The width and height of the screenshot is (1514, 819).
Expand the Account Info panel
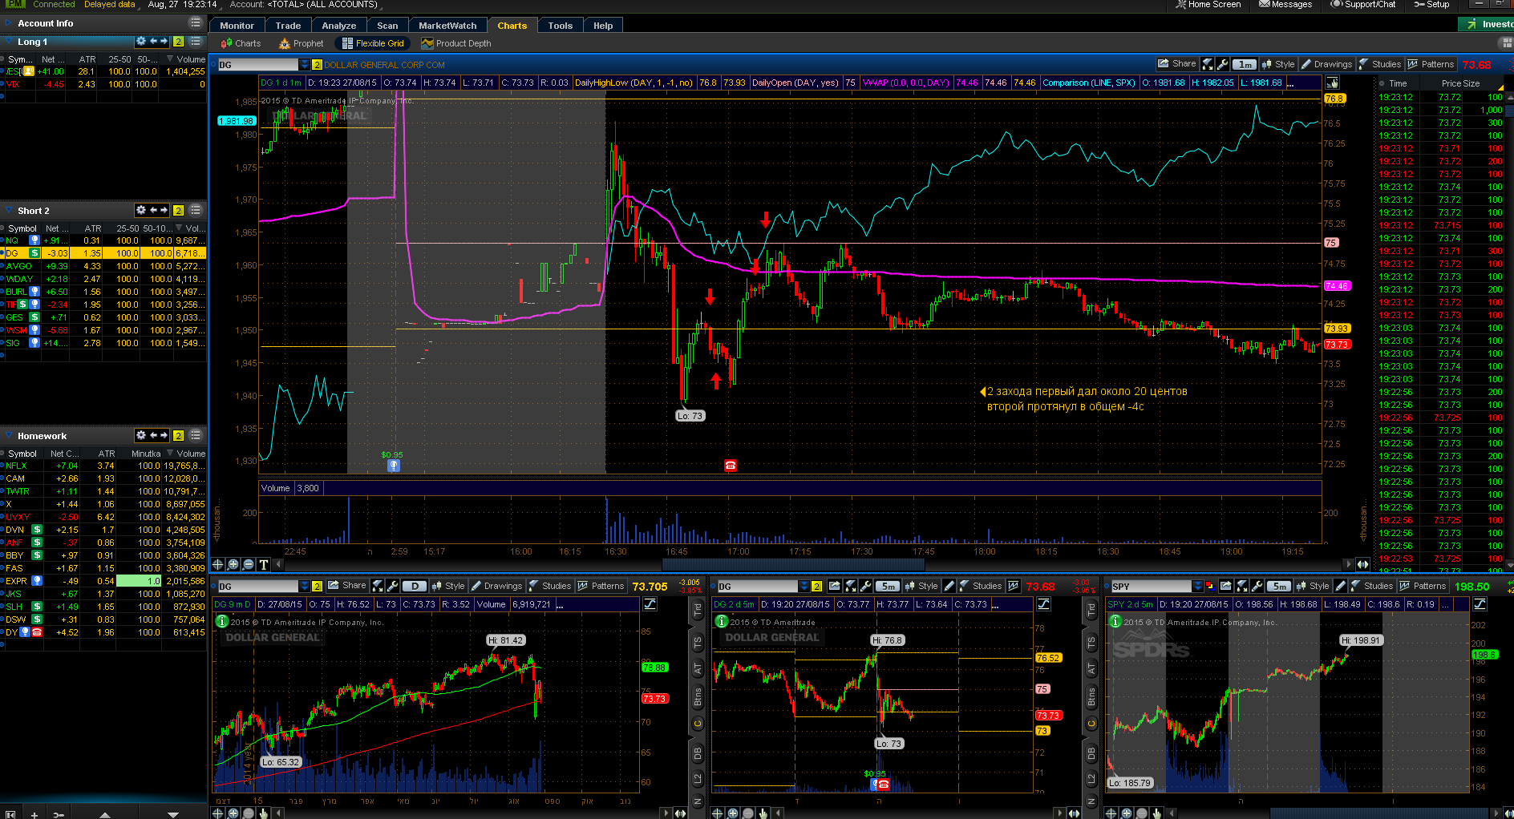10,23
